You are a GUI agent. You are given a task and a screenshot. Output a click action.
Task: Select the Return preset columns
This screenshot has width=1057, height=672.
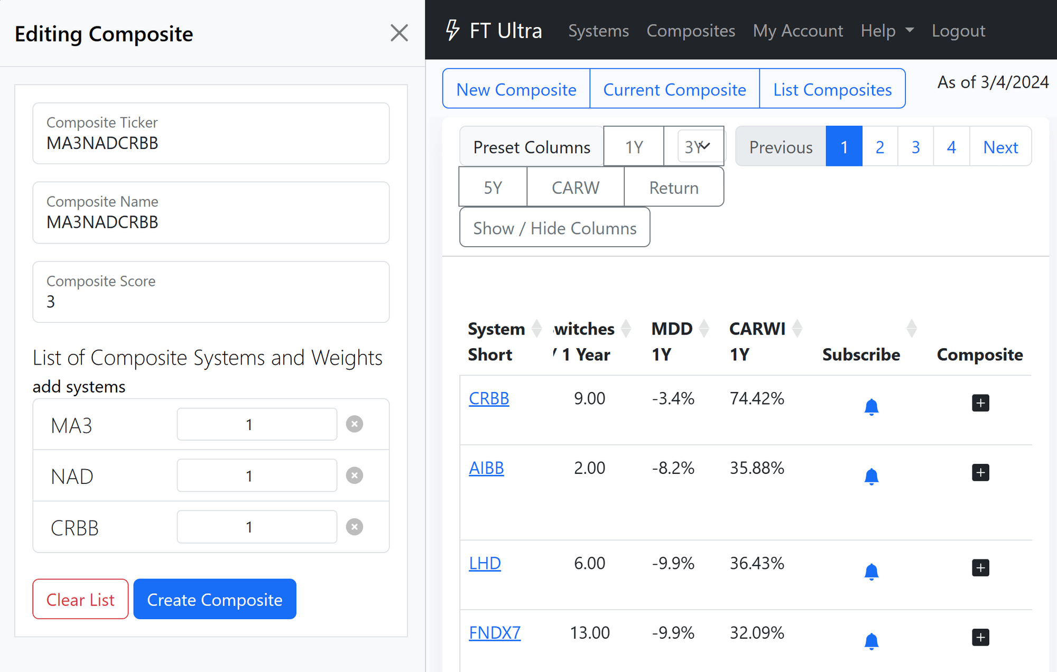[674, 187]
